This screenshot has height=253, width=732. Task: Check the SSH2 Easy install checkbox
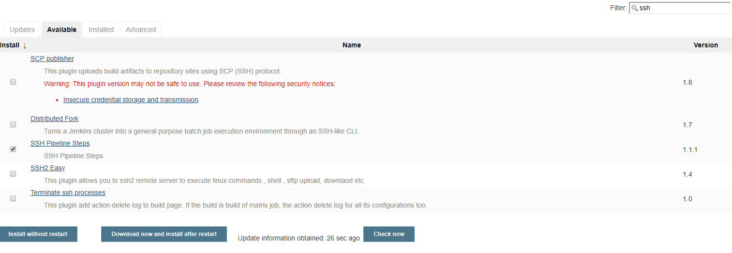(13, 174)
